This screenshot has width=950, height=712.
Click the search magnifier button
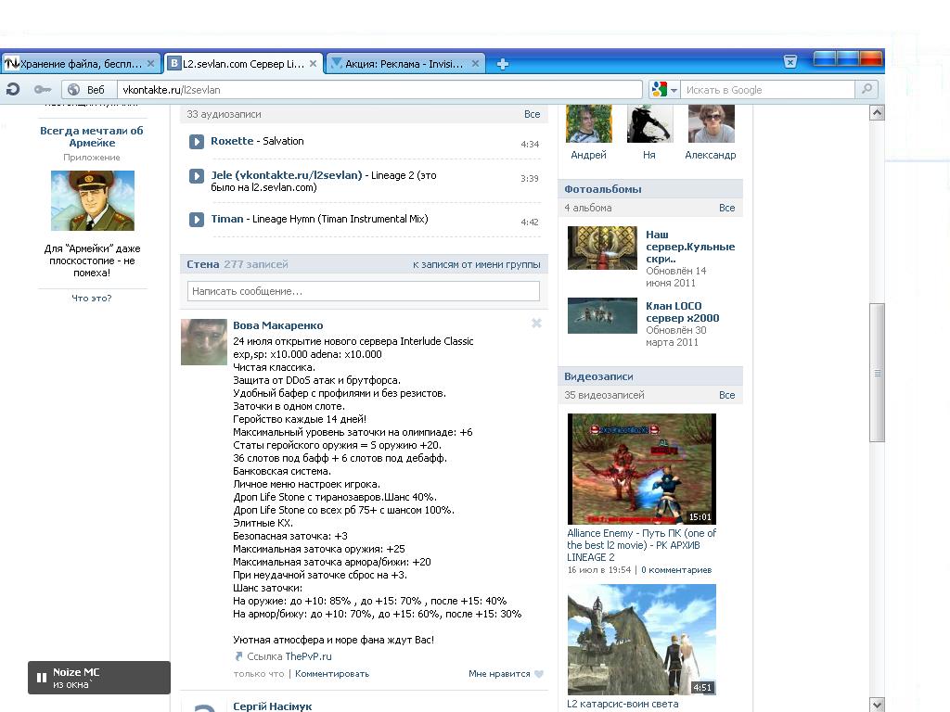click(x=867, y=90)
